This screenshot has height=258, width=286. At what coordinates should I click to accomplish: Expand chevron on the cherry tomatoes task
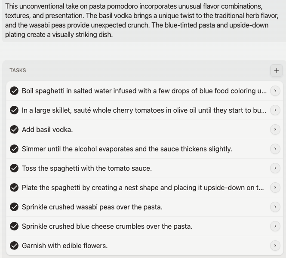point(275,110)
